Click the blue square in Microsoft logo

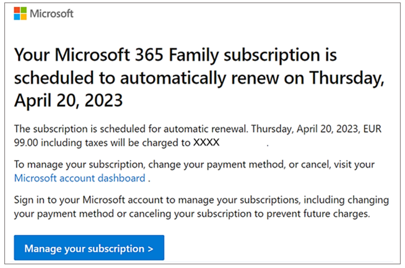click(x=17, y=17)
